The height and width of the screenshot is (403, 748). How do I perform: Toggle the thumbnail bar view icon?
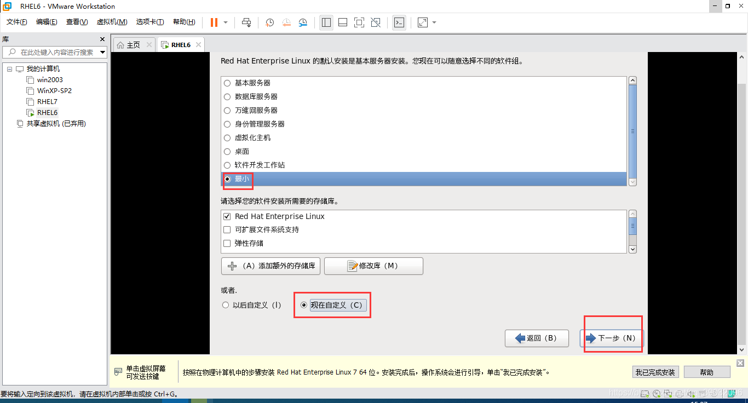343,22
